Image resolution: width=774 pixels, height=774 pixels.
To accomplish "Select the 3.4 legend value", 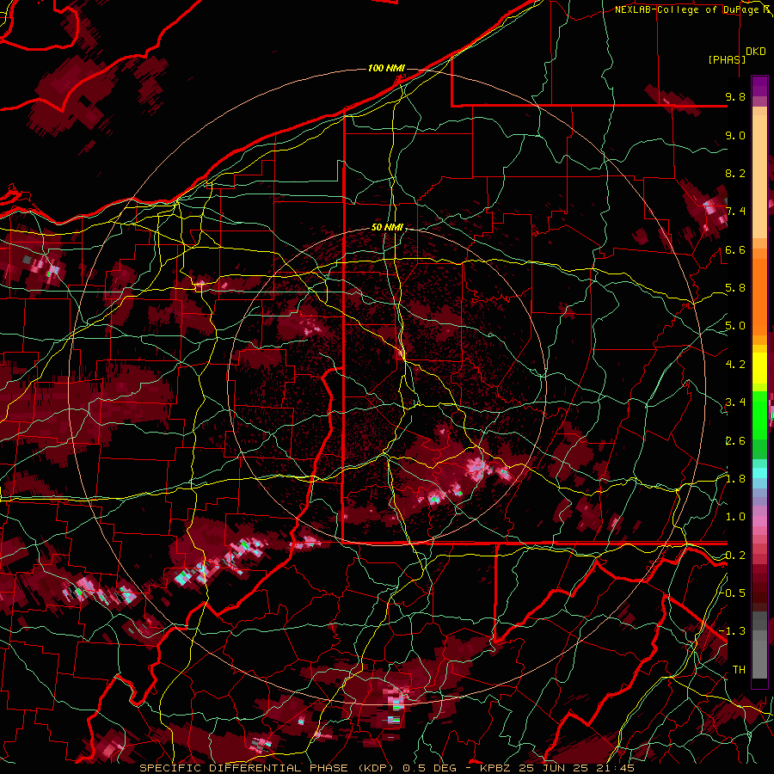I will coord(735,402).
